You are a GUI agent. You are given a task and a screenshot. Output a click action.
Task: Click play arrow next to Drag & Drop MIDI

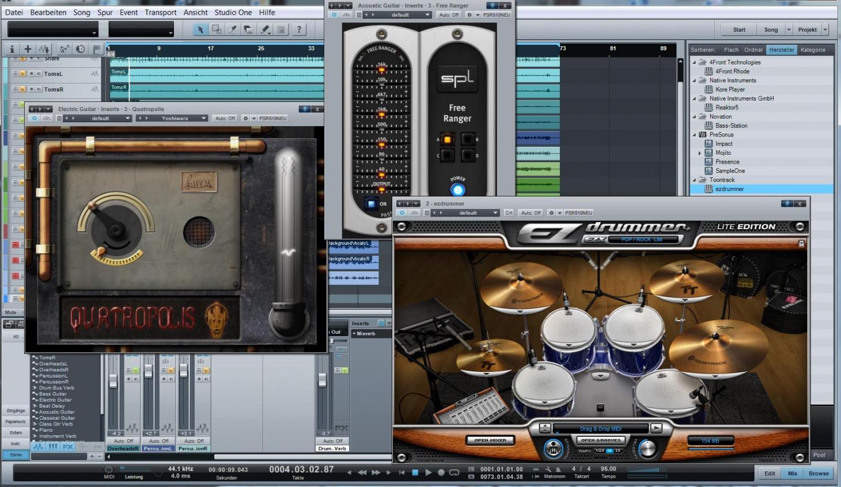click(x=656, y=428)
